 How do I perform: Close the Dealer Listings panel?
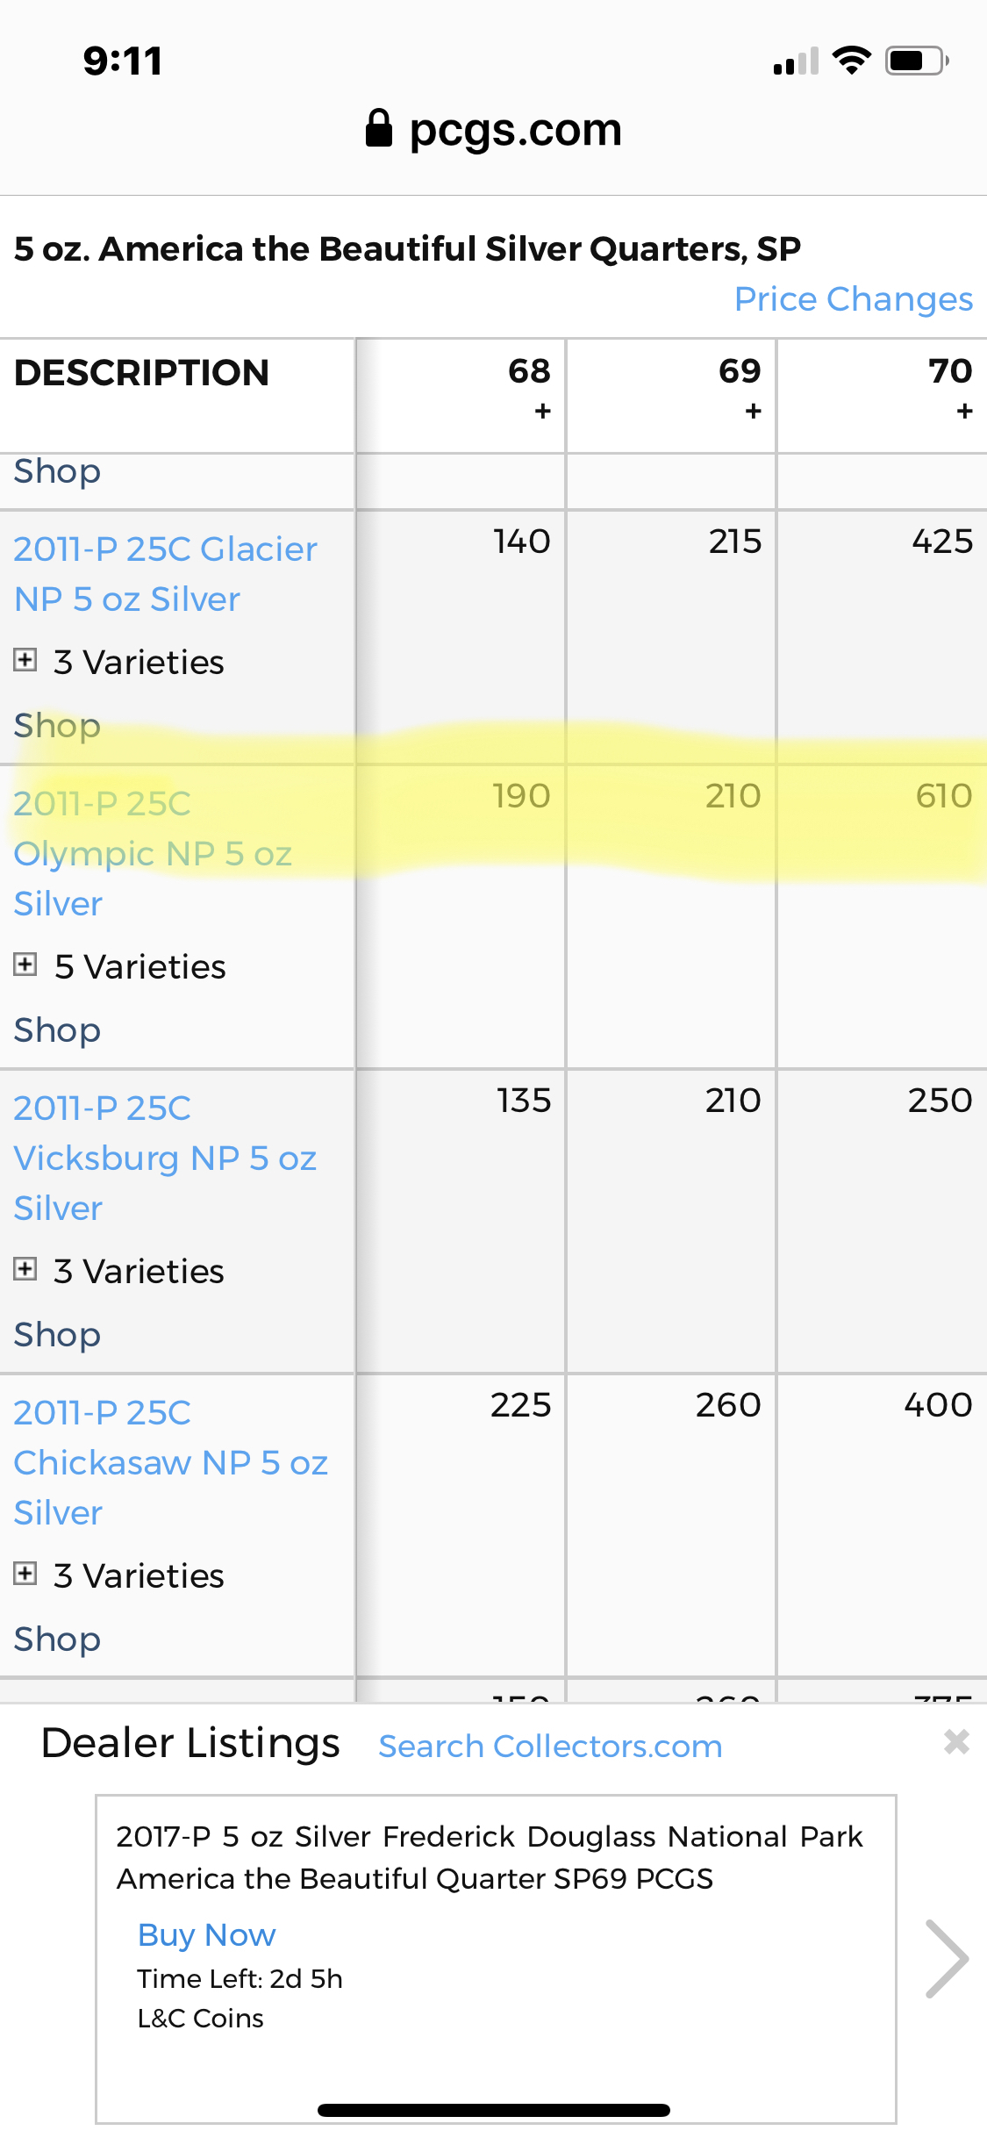956,1741
